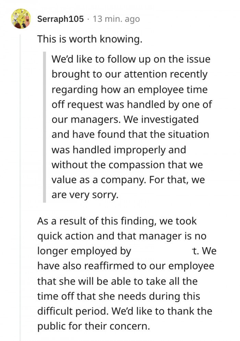Screen dimensions: 240x341
Task: Click the first line of the quoted statement
Action: (130, 59)
